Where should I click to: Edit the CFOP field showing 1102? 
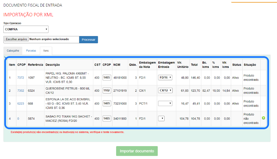(107, 91)
